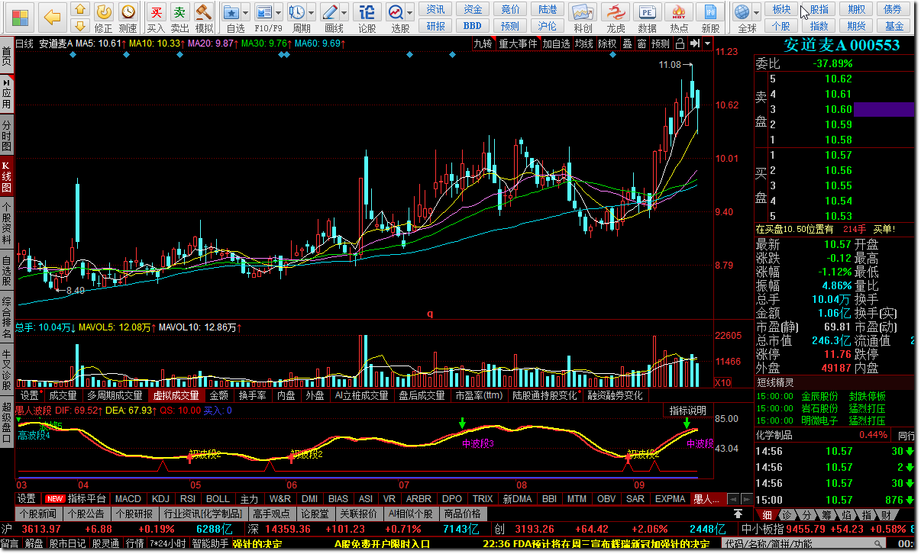Open the F10/F9 info icon

[264, 12]
